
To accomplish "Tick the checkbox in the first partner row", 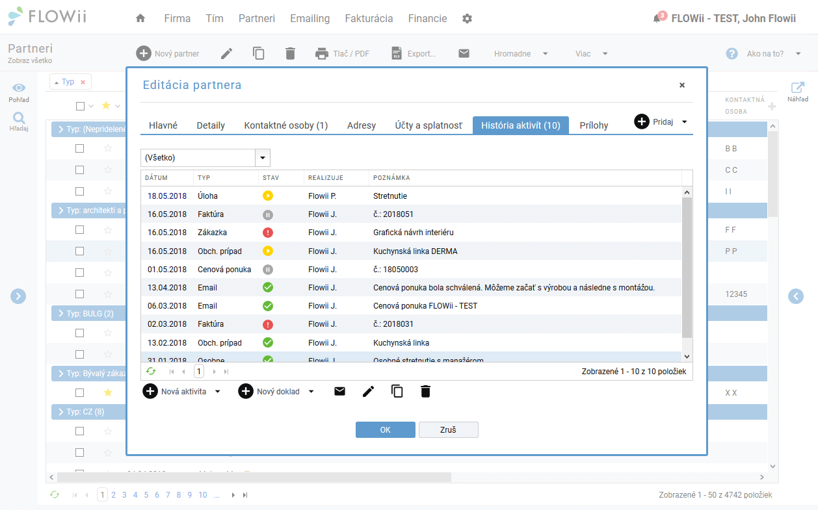I will (79, 148).
